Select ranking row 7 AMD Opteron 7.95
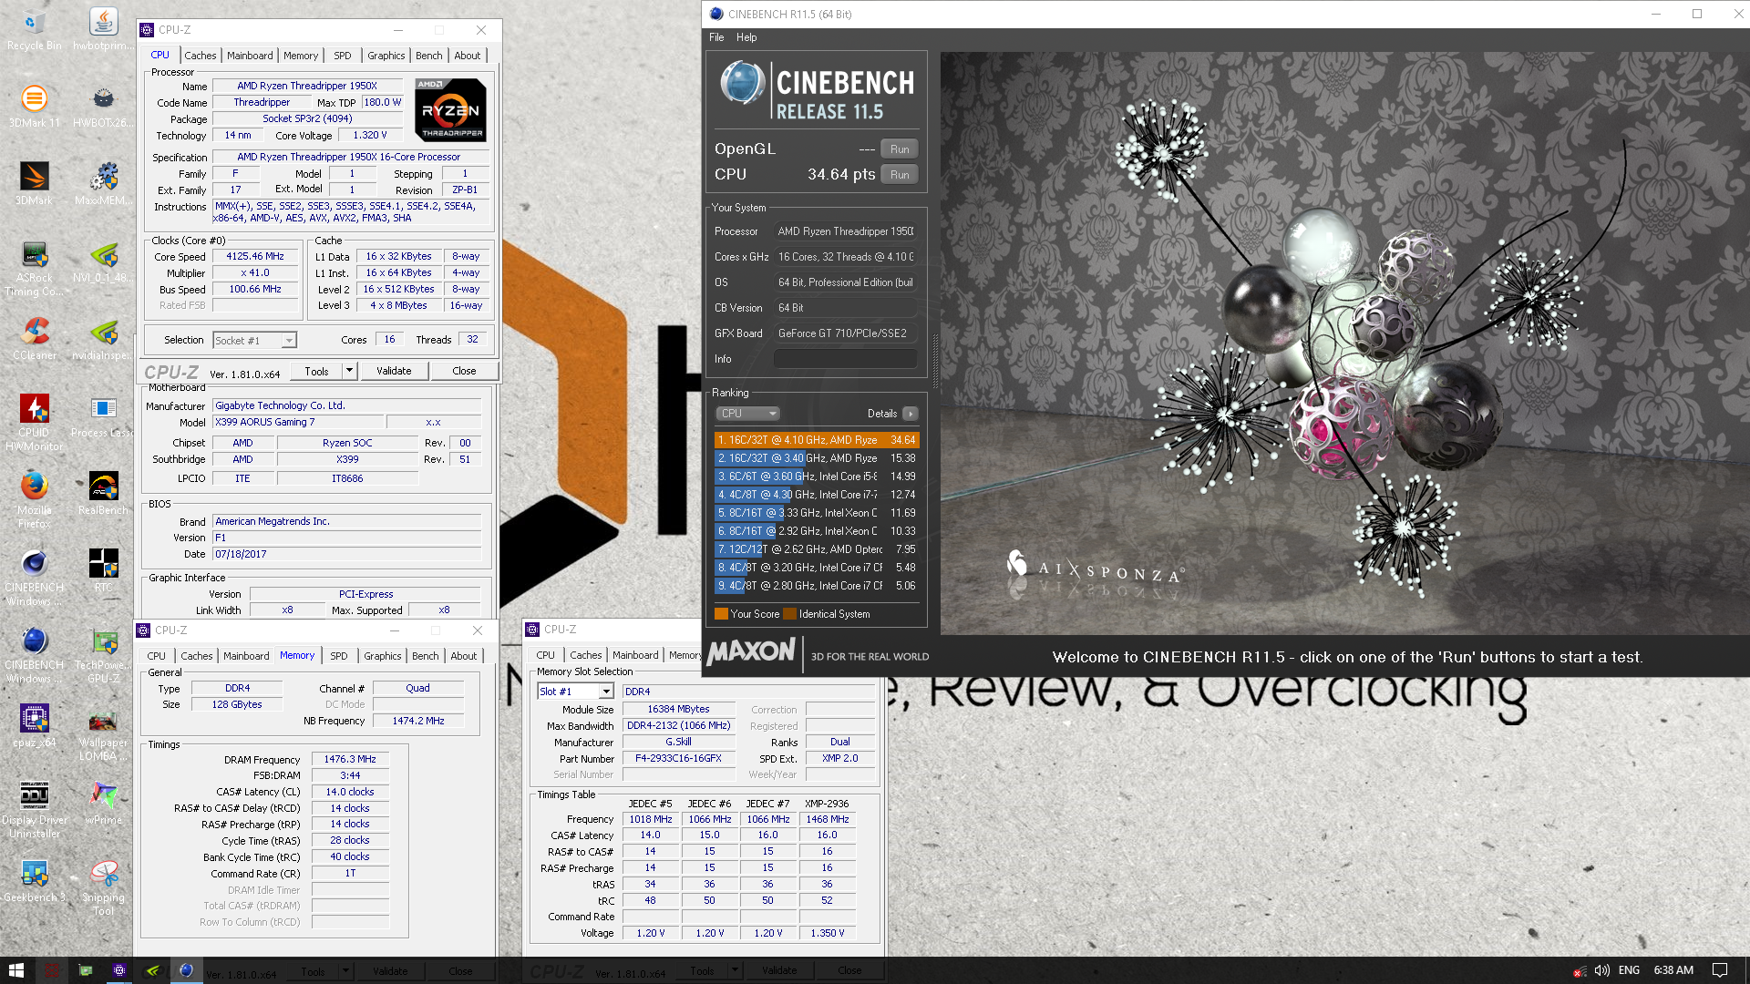The width and height of the screenshot is (1750, 984). 817,549
